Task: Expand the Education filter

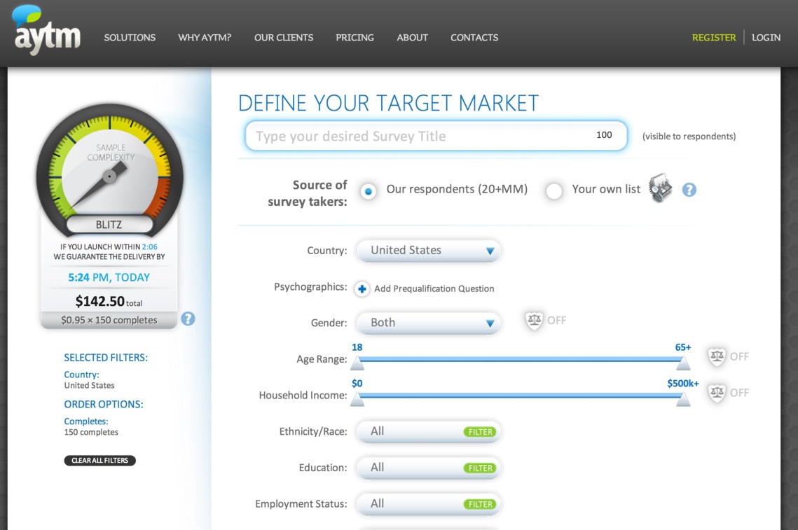Action: pyautogui.click(x=429, y=468)
